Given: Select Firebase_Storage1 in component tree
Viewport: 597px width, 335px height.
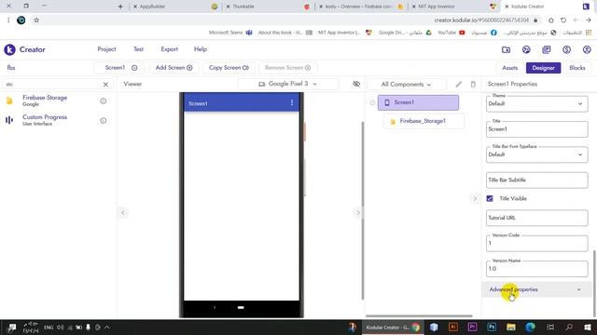Looking at the screenshot, I should click(x=423, y=121).
